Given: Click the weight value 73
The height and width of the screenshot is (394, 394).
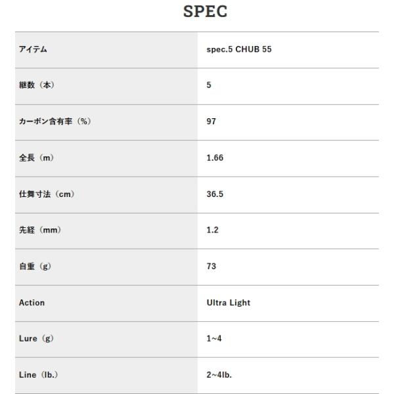Looking at the screenshot, I should (x=211, y=267).
